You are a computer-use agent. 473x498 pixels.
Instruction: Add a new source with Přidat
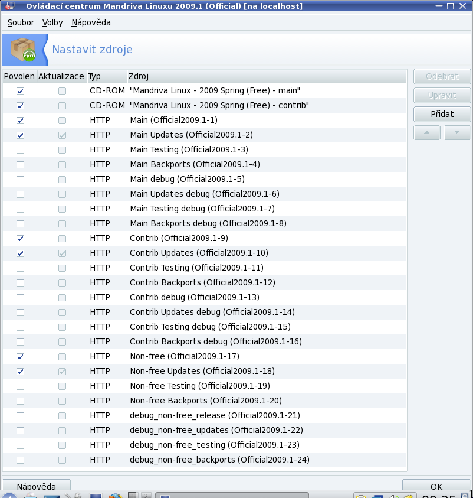tap(442, 114)
